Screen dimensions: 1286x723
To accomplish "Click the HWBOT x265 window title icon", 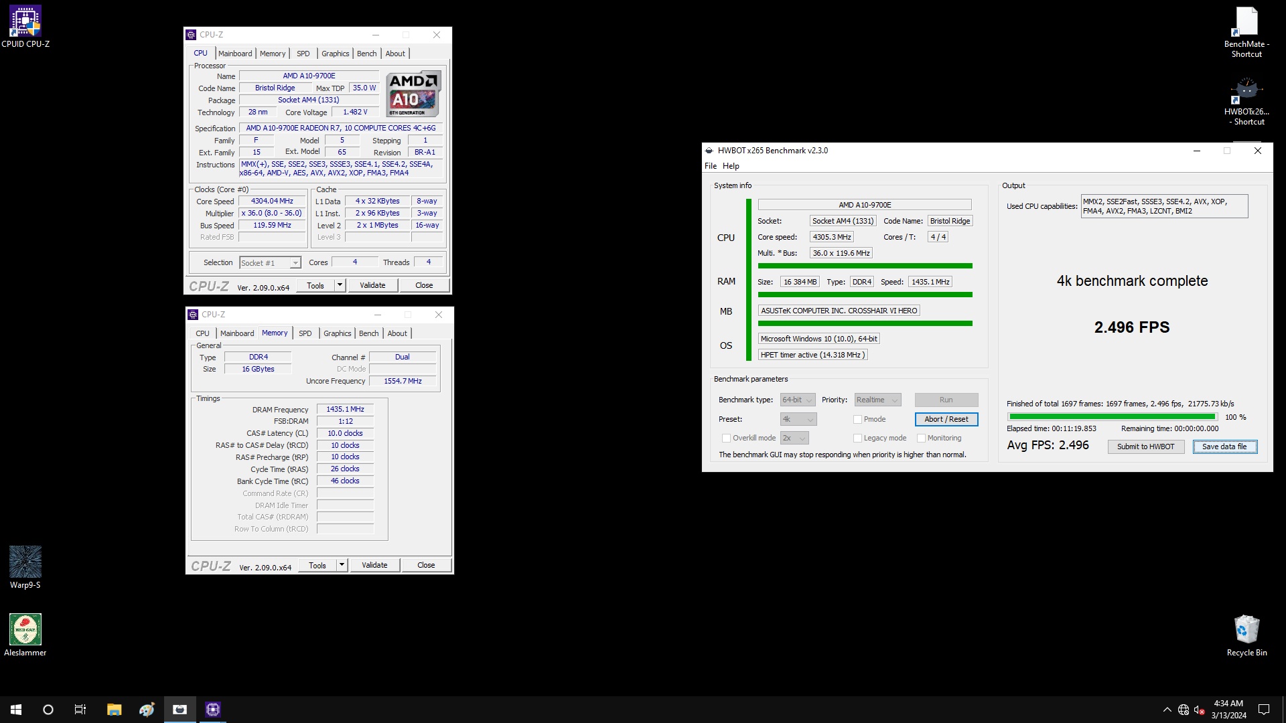I will [709, 151].
